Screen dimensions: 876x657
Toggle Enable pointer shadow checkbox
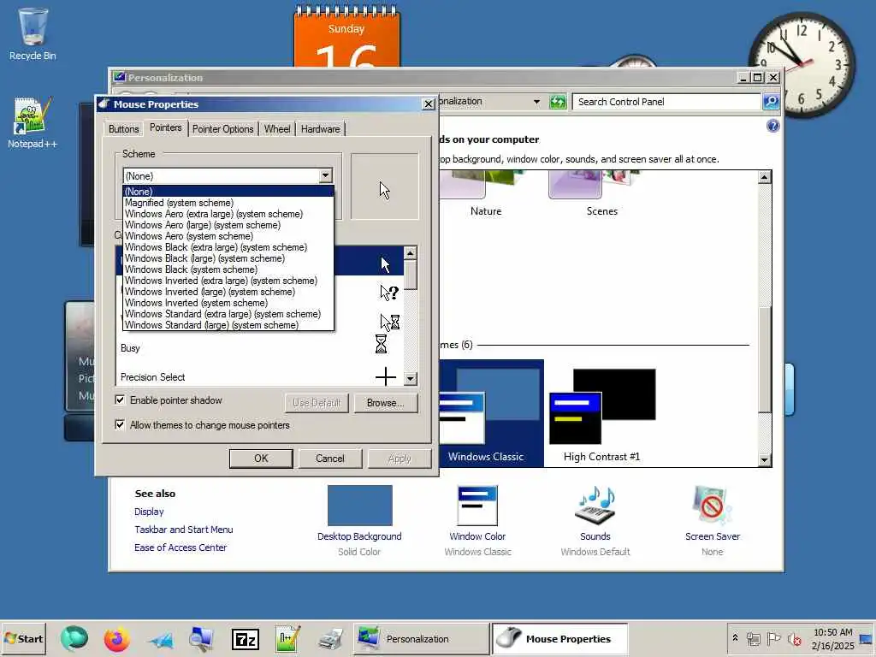click(x=120, y=400)
